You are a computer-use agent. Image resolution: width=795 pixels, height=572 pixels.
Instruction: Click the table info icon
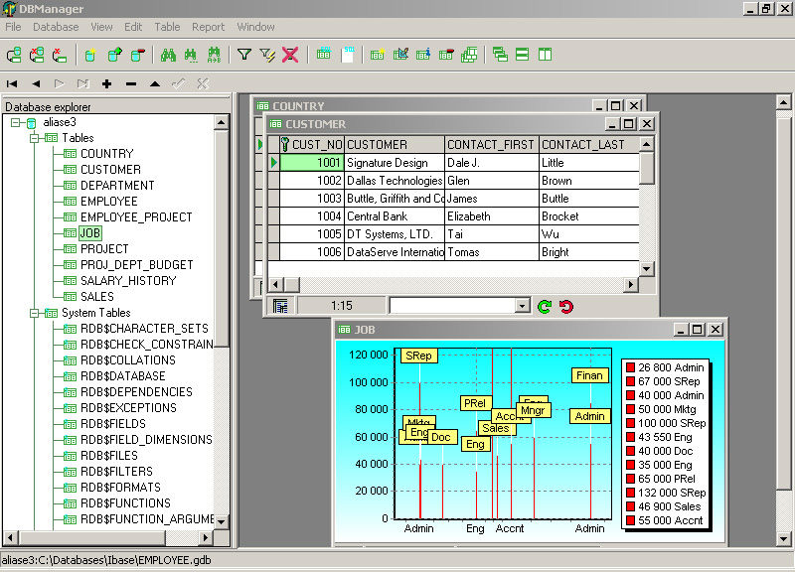(423, 55)
